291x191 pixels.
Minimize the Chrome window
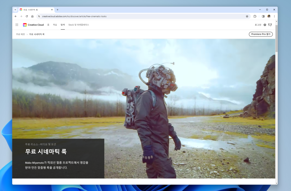point(260,10)
